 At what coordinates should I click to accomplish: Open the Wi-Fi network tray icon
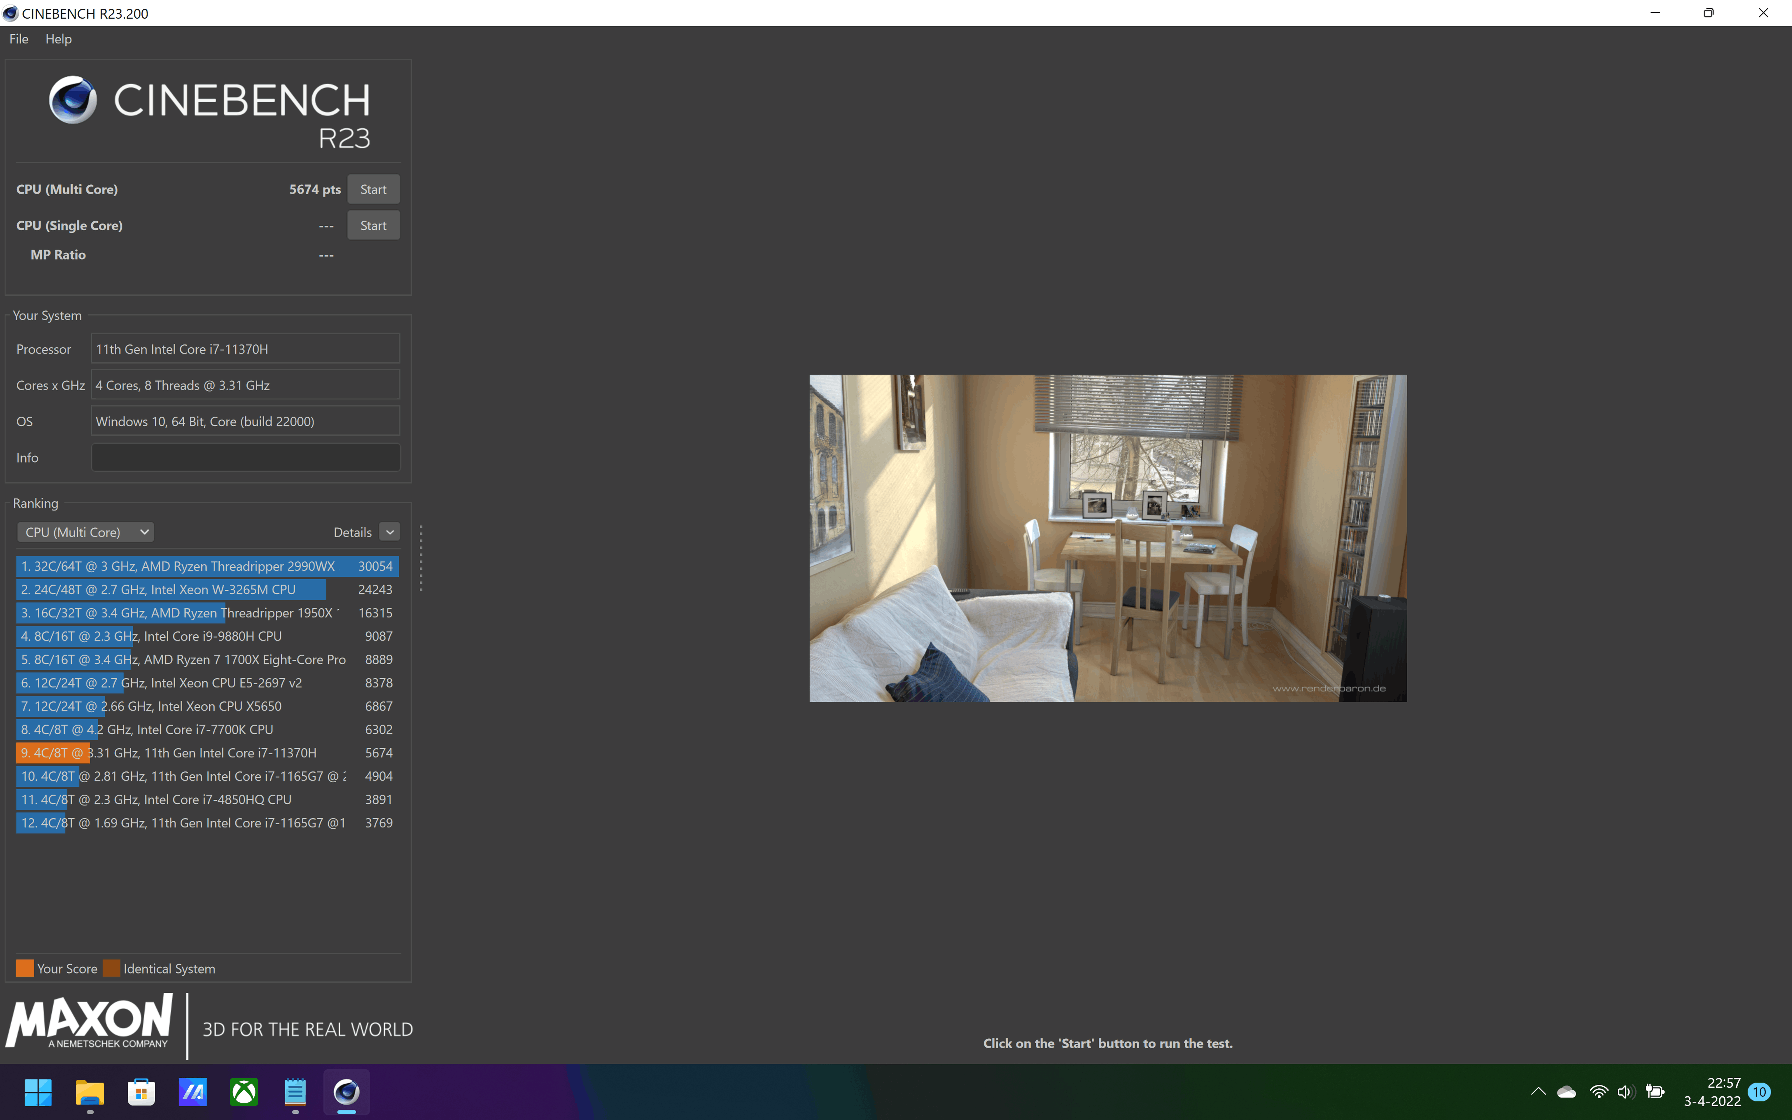1599,1092
